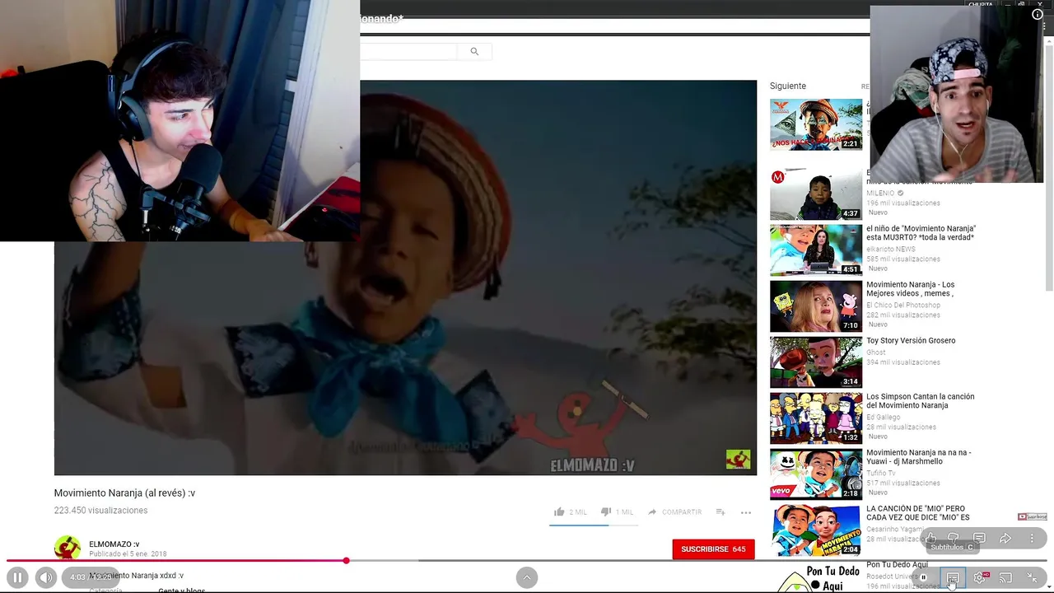The width and height of the screenshot is (1054, 593).
Task: Exit fullscreen using the shrink arrows icon
Action: [1033, 577]
